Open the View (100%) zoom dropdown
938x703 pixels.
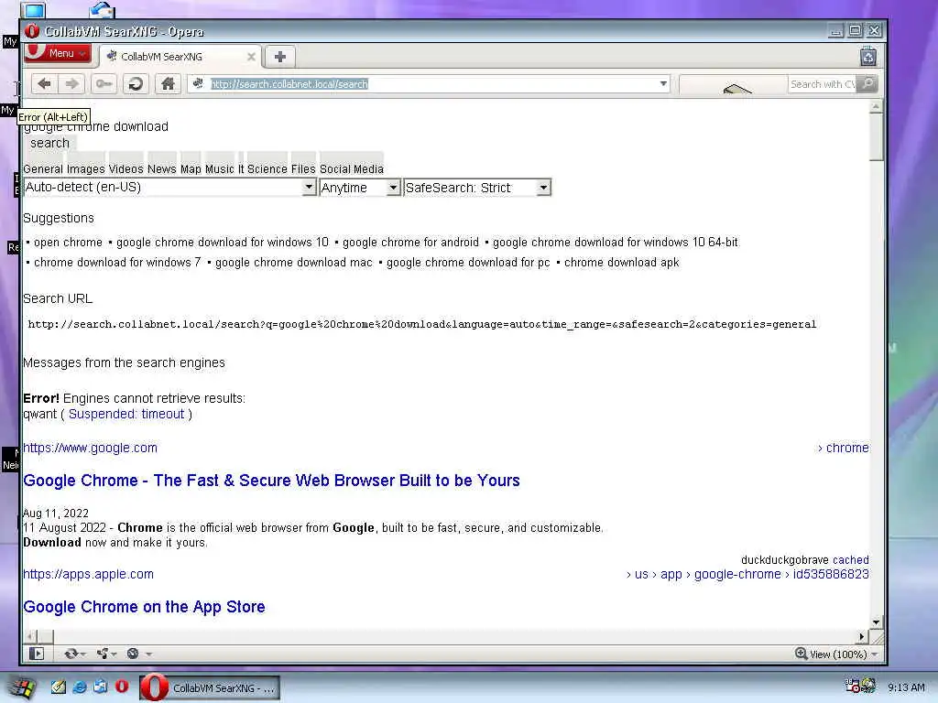pos(836,654)
